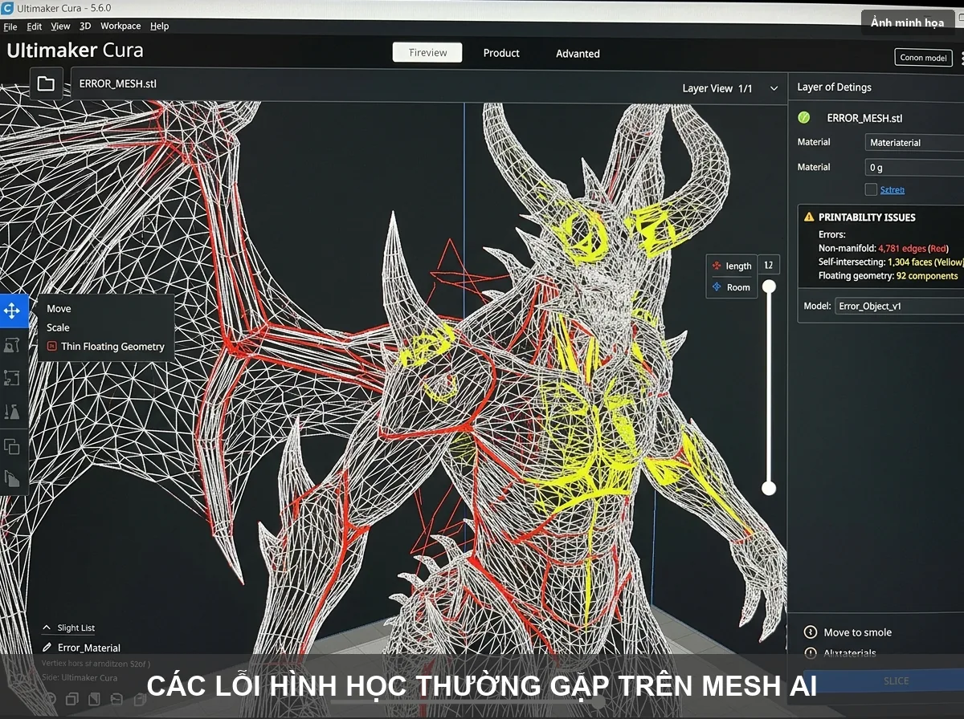Open the View menu
Screen dimensions: 964x719
(x=61, y=26)
